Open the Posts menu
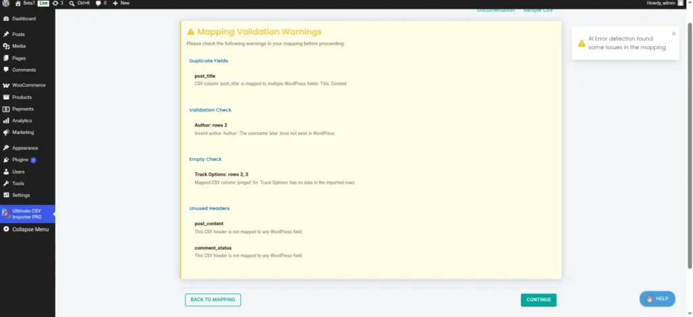 coord(18,34)
